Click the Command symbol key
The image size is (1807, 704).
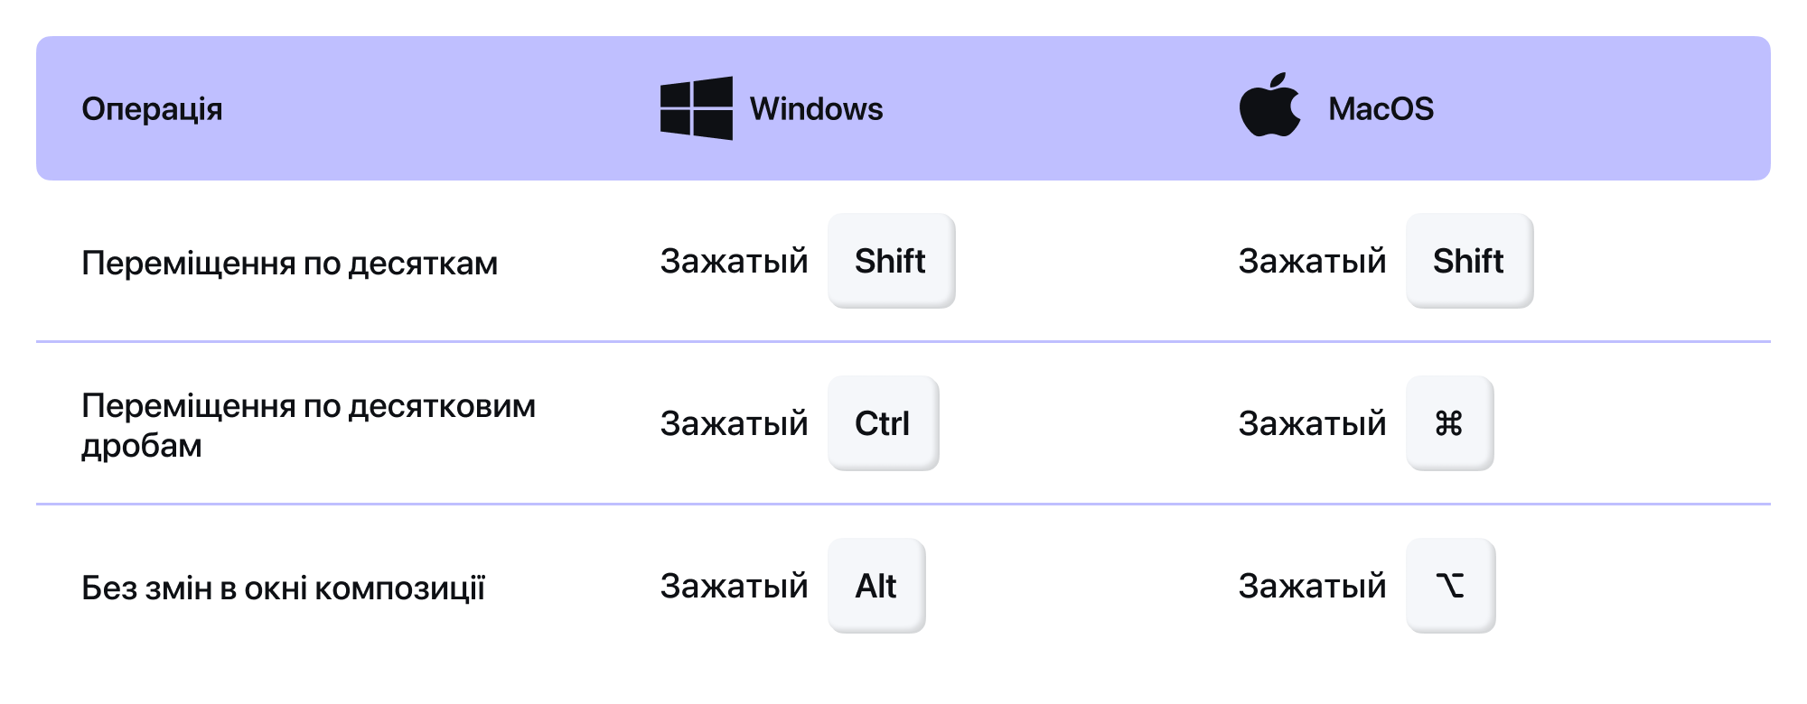point(1449,423)
